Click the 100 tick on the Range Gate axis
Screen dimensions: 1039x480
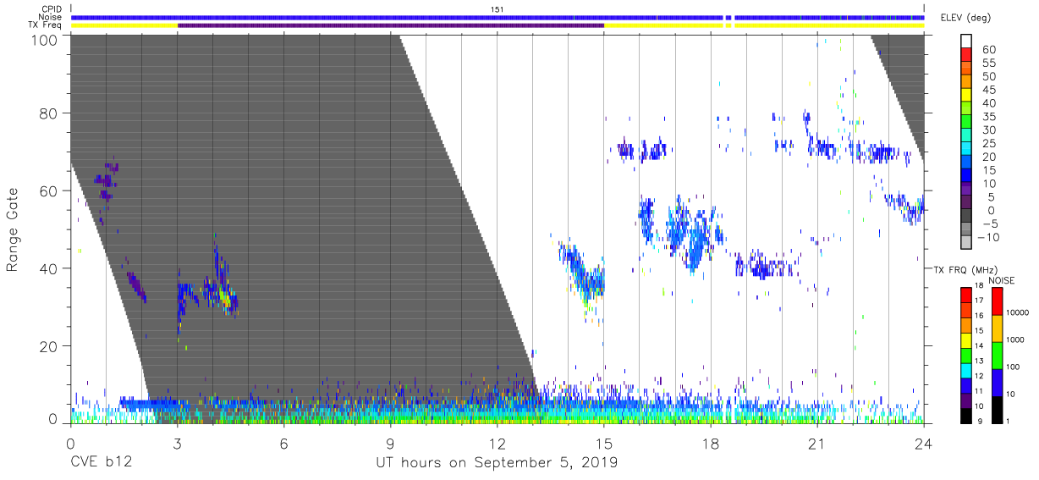[x=44, y=39]
